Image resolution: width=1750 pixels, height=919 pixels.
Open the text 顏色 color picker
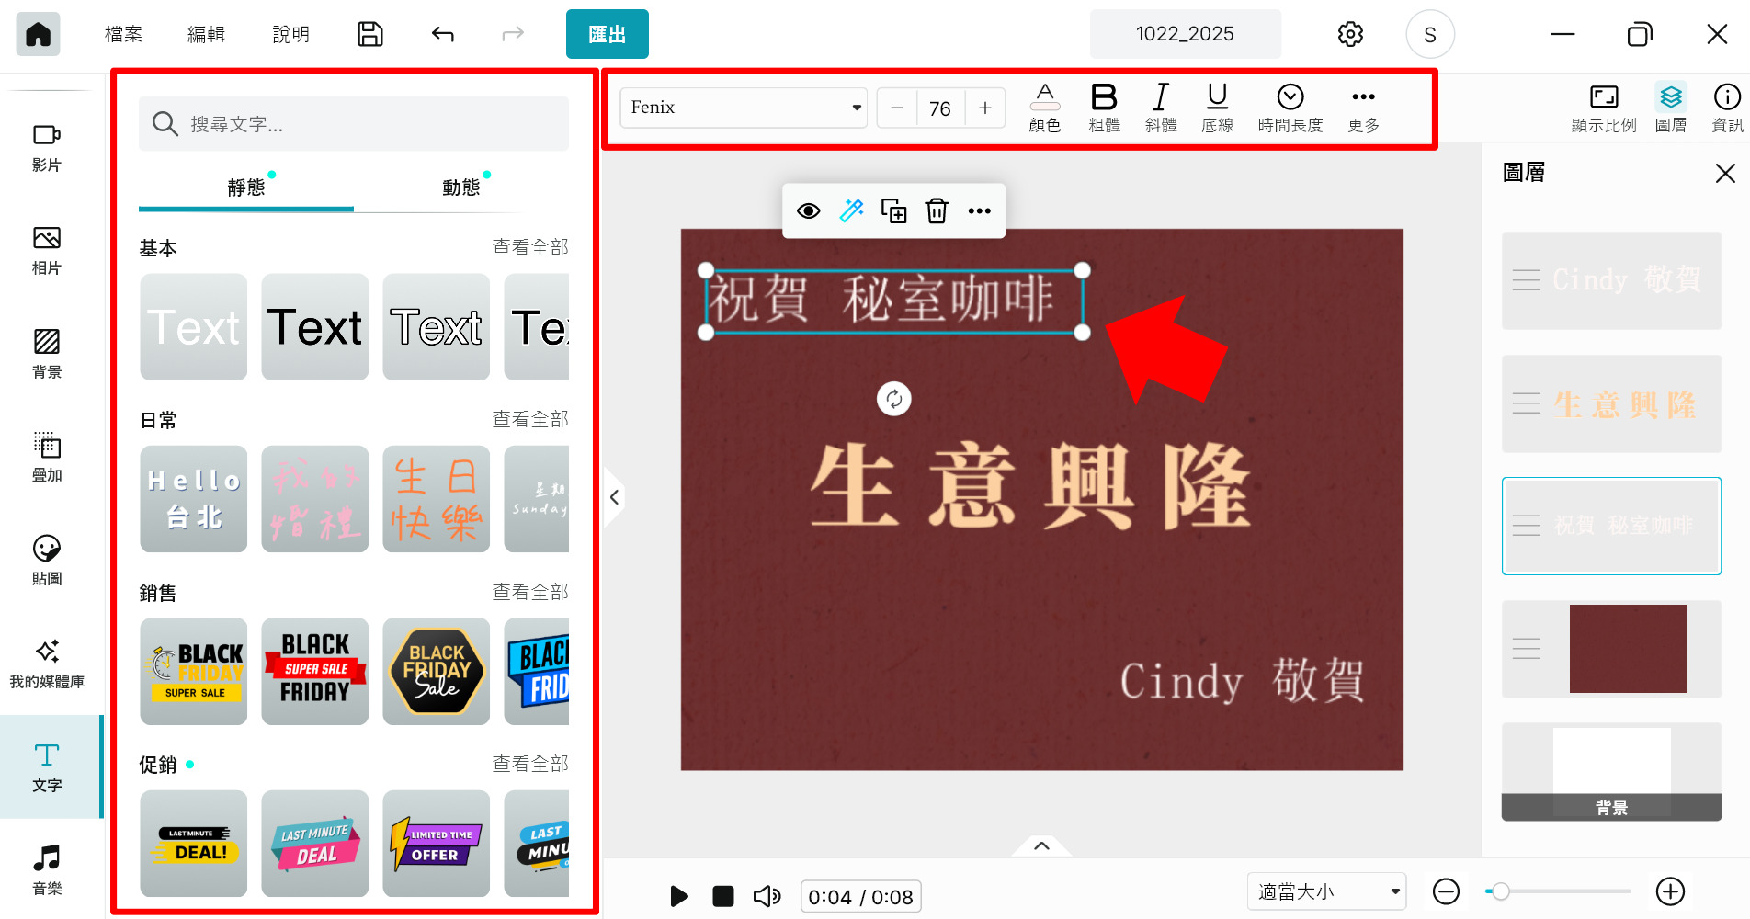pos(1045,106)
